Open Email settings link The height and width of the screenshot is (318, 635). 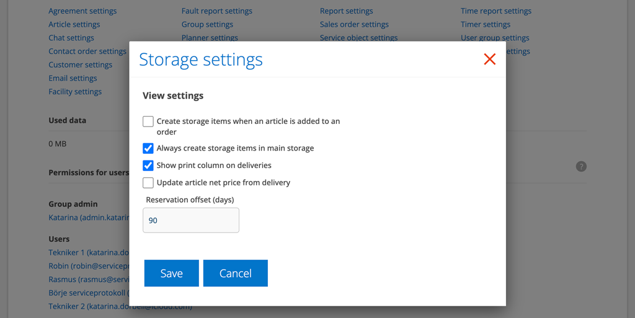click(73, 78)
